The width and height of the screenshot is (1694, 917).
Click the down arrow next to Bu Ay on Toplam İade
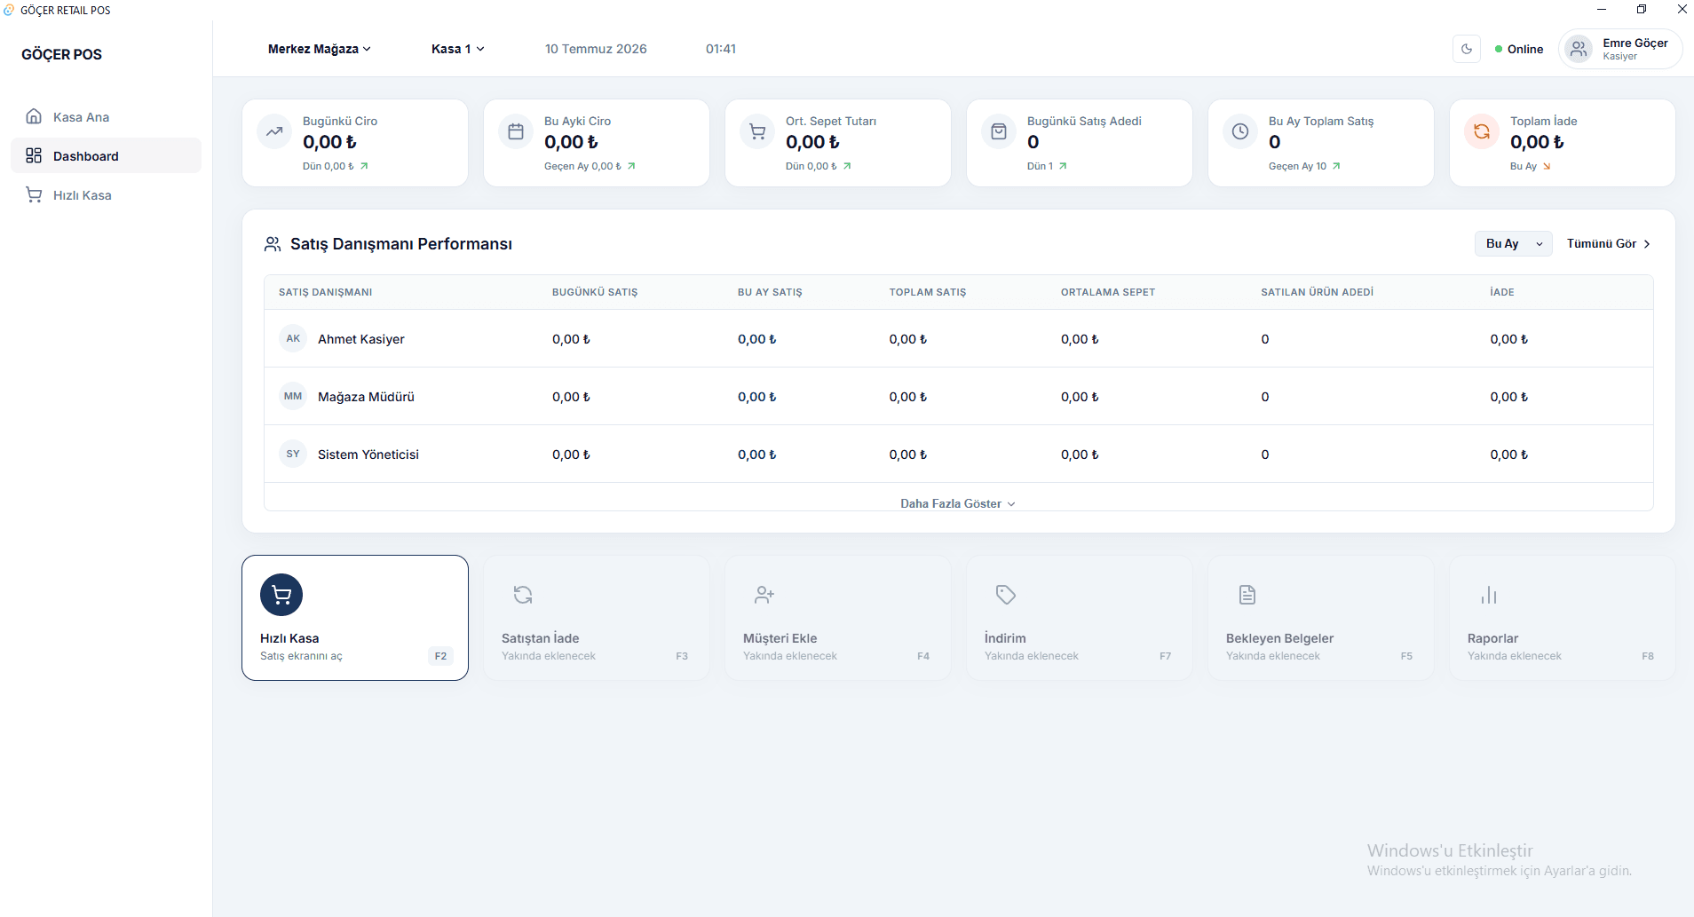pos(1547,166)
